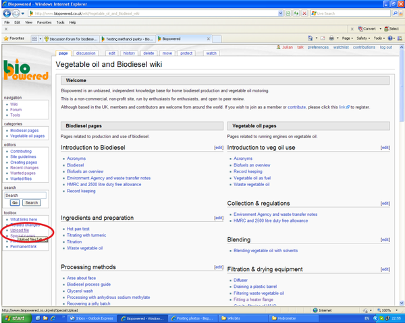Viewport: 405px width, 323px height.
Task: Open the Upload file link in toolbox
Action: (20, 231)
